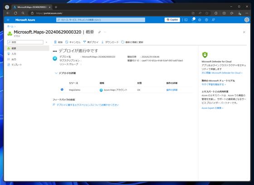The width and height of the screenshot is (254, 185).
Task: Open browser downloads icon
Action: [x=239, y=13]
